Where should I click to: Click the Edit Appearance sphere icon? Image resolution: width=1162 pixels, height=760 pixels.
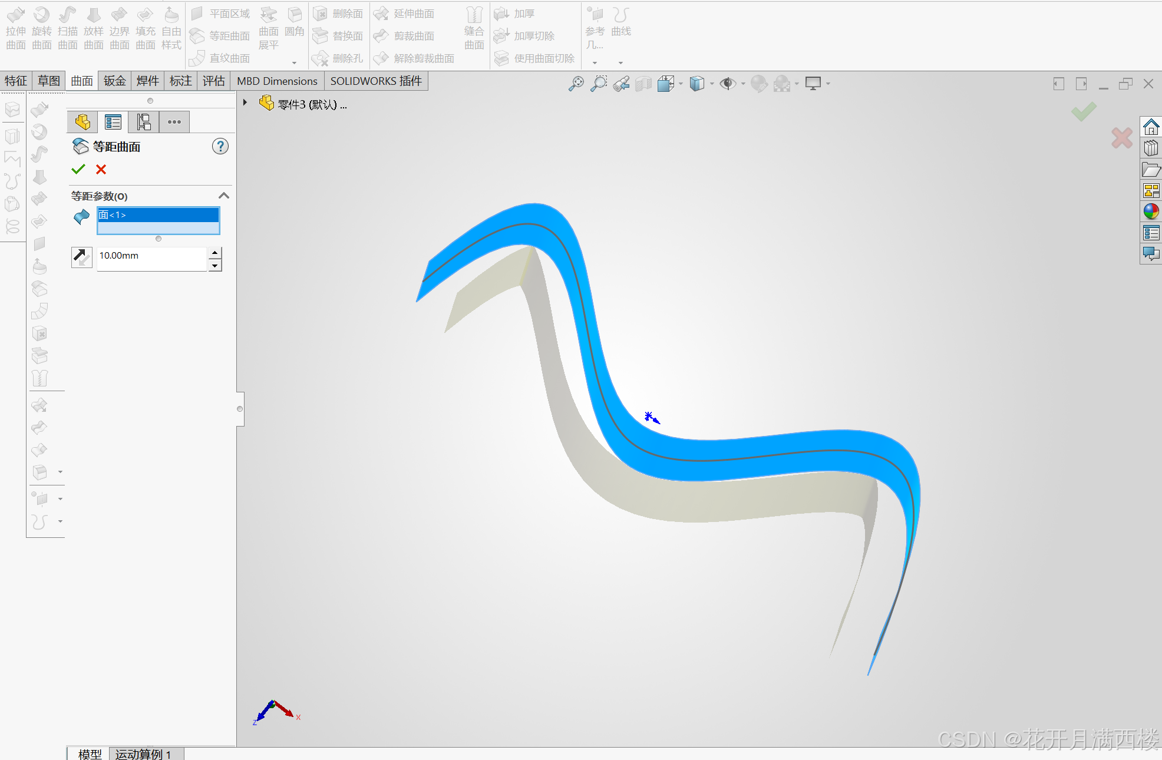[759, 84]
